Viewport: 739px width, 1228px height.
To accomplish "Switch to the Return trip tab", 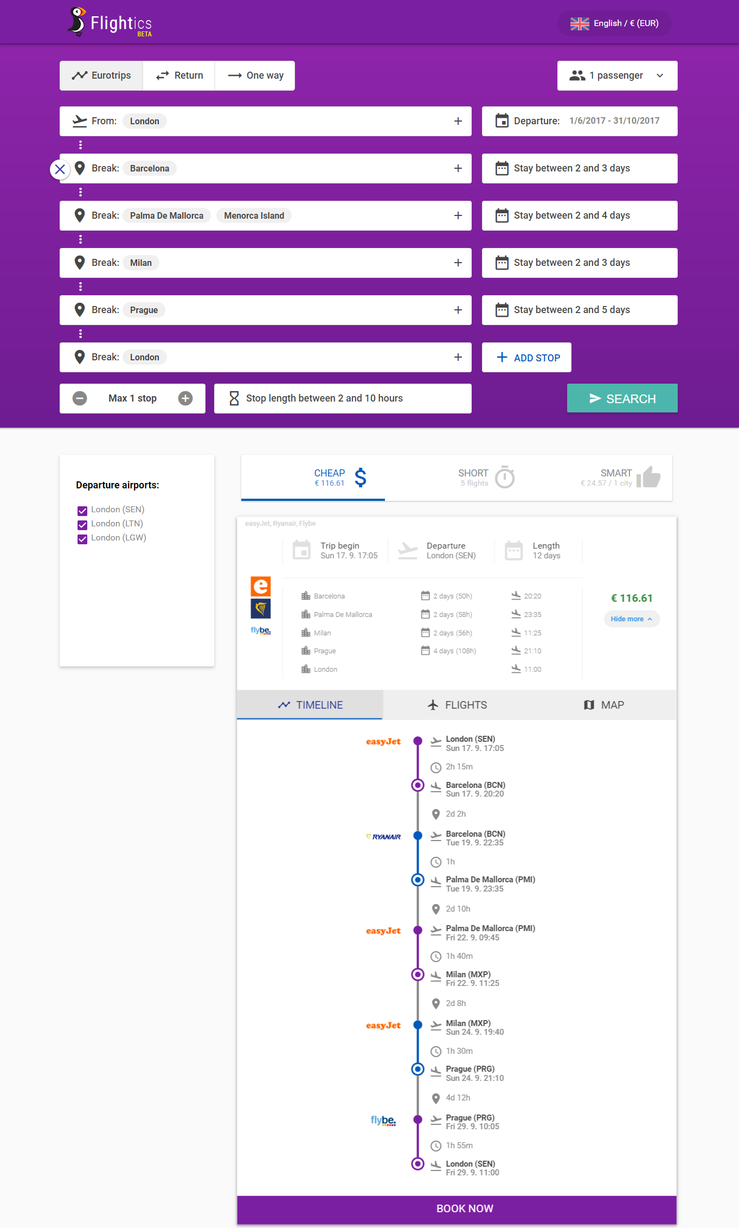I will click(x=179, y=75).
